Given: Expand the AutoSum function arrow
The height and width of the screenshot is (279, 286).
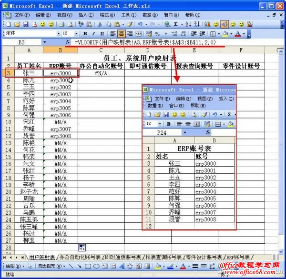Looking at the screenshot, I should (x=182, y=24).
